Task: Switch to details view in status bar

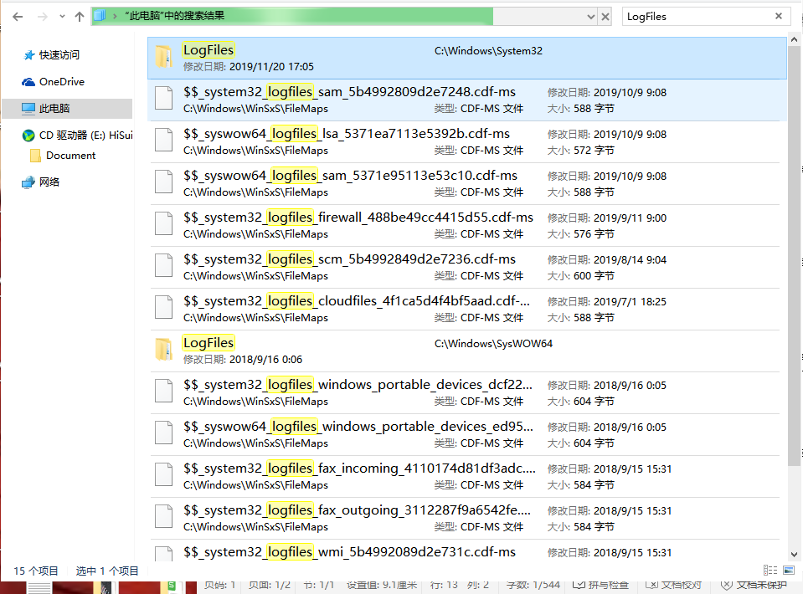Action: coord(770,571)
